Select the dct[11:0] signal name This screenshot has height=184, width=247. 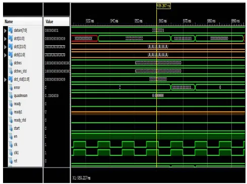19,39
